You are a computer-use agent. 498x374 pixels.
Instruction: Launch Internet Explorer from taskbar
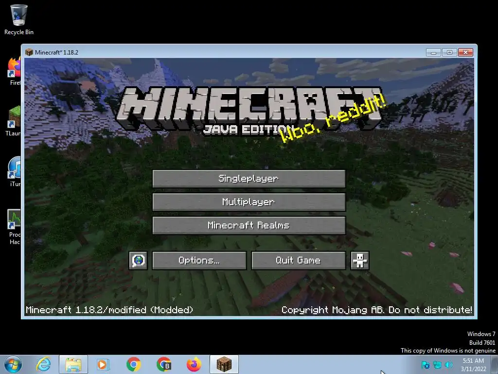tap(43, 364)
